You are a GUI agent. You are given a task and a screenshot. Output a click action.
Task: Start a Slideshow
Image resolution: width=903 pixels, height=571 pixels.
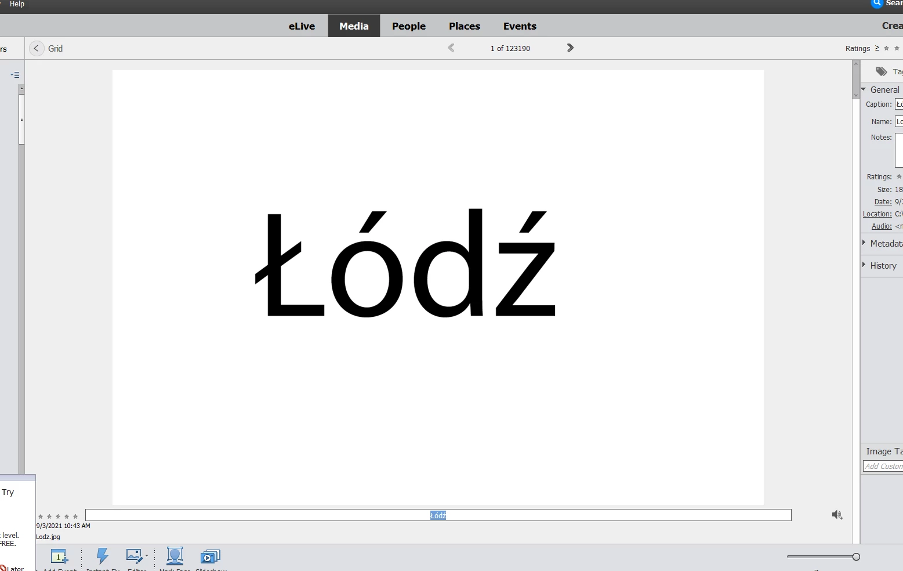pyautogui.click(x=210, y=556)
